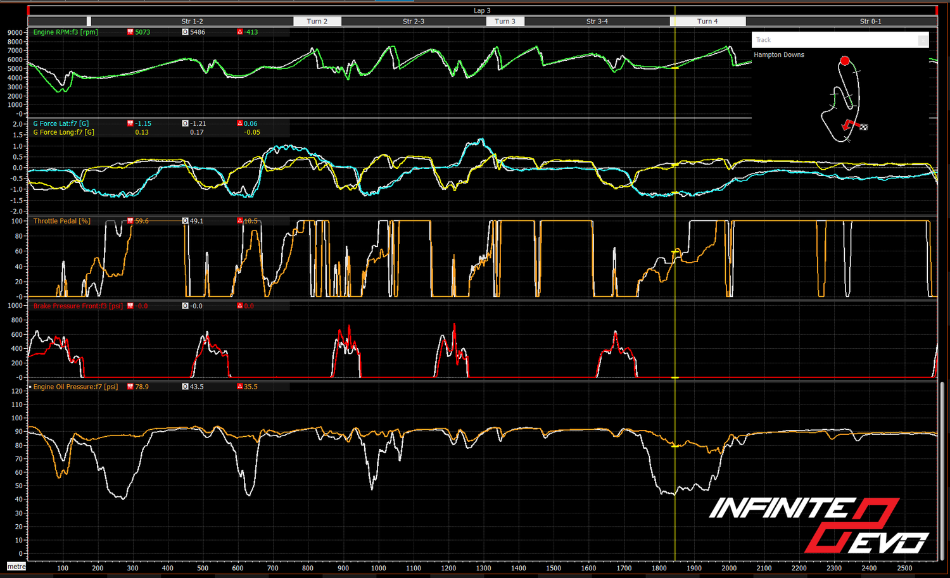Click the Lap 3 header bar
This screenshot has width=950, height=578.
click(482, 11)
